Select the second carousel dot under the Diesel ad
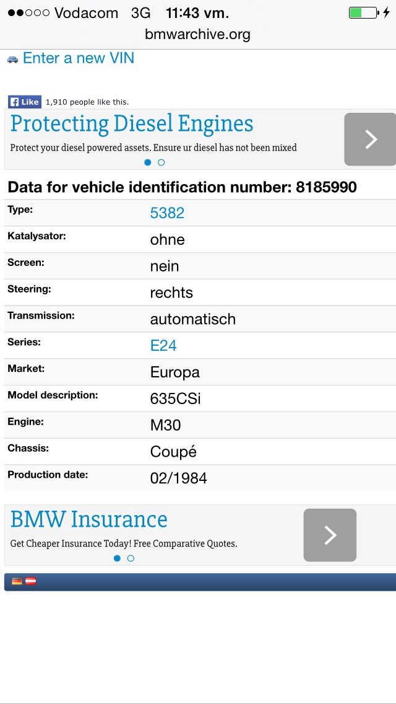This screenshot has width=396, height=704. click(x=161, y=162)
